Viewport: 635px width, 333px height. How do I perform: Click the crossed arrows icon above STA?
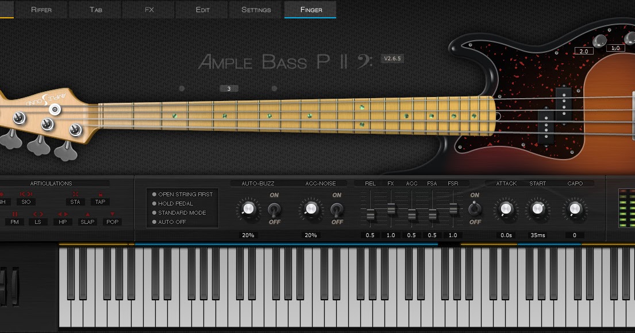click(75, 194)
